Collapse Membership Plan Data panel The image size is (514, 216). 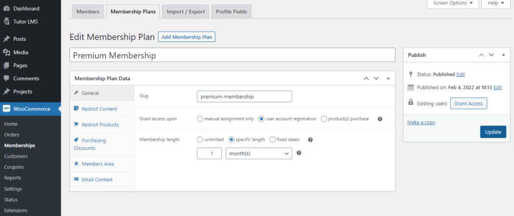(x=388, y=78)
